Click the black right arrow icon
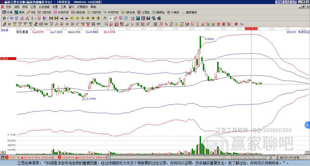The width and height of the screenshot is (310, 166). (67, 18)
